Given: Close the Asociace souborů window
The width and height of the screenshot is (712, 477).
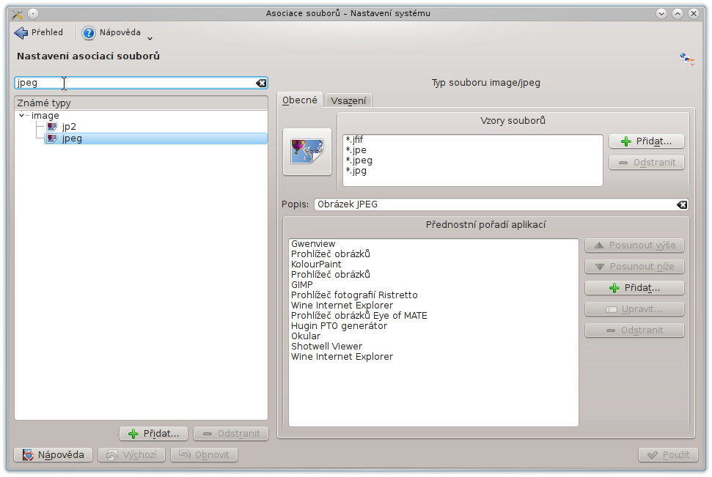Looking at the screenshot, I should coord(694,14).
